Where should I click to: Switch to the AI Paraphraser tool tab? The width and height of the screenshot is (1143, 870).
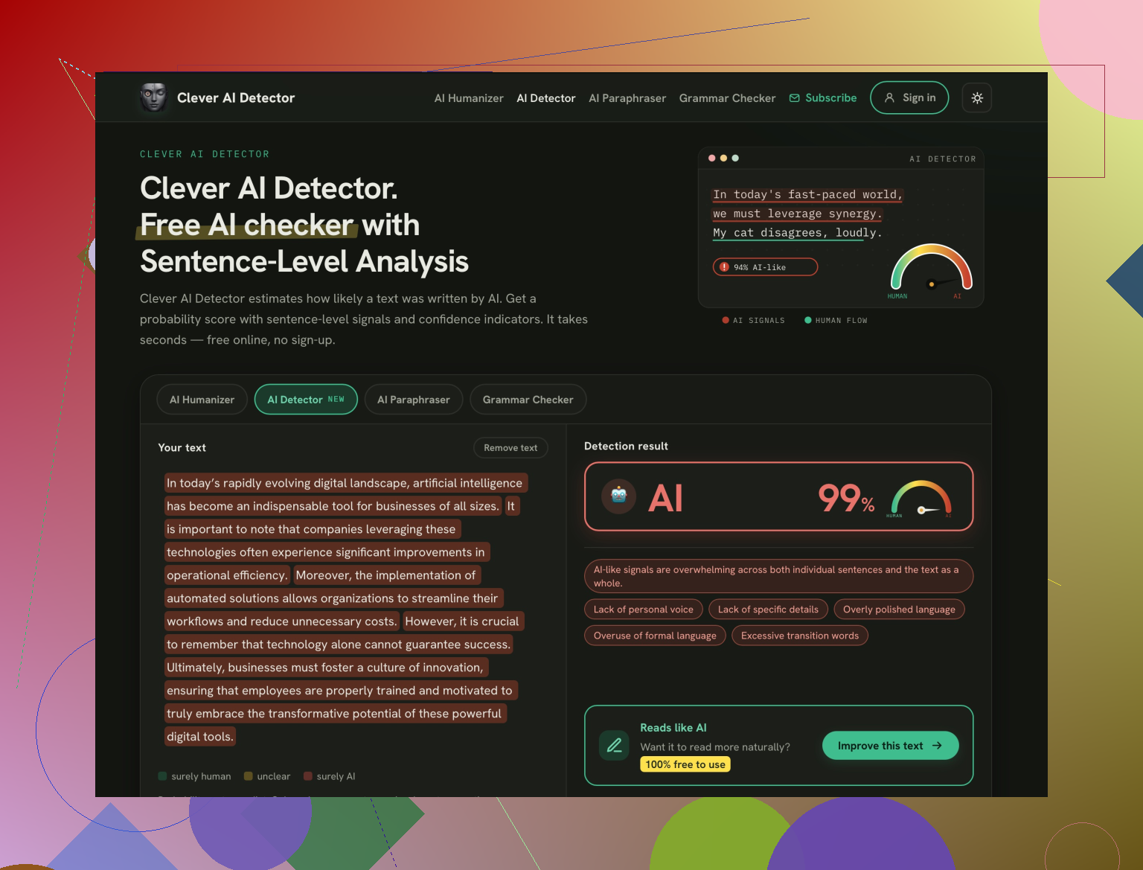coord(414,400)
